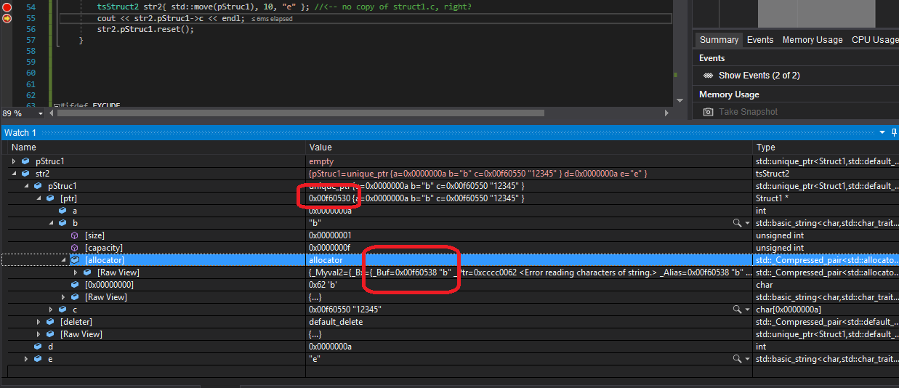This screenshot has height=388, width=899.
Task: Click the editor vertical scrollbar down arrow
Action: pos(679,101)
